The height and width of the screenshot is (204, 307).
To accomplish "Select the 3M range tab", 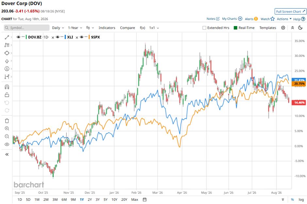I will (55, 199).
